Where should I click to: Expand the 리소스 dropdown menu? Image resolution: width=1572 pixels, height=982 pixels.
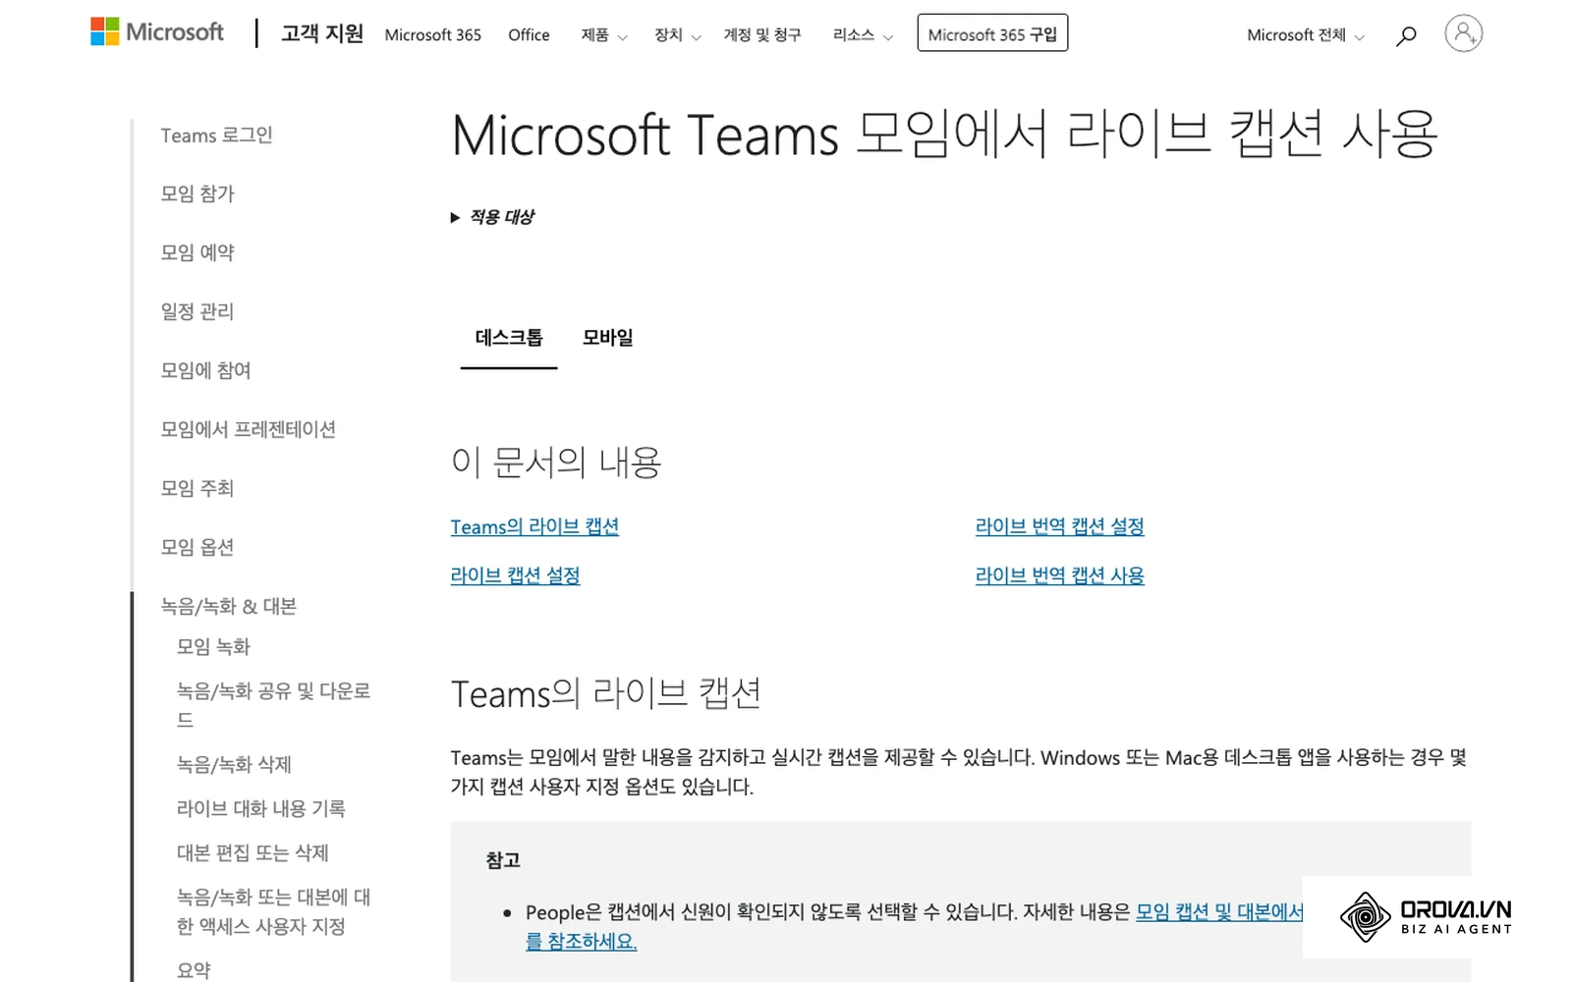pos(863,35)
